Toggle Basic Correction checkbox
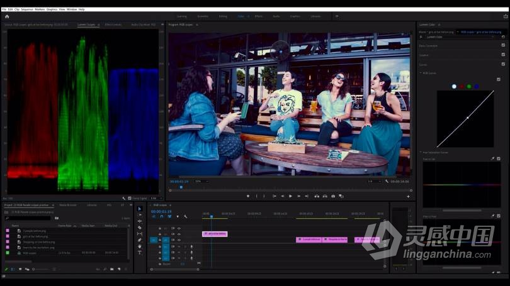 click(503, 45)
